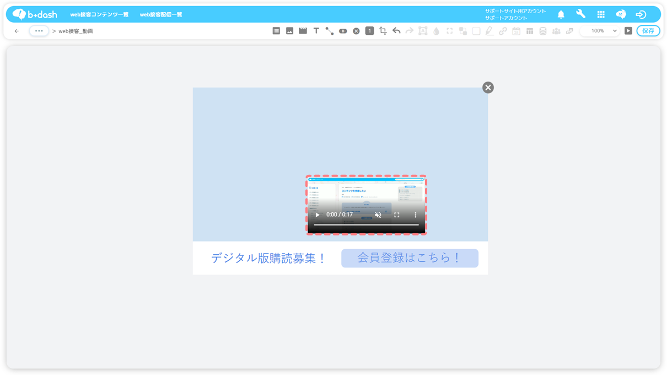Click the page number 1 icon
This screenshot has height=375, width=667.
point(369,31)
